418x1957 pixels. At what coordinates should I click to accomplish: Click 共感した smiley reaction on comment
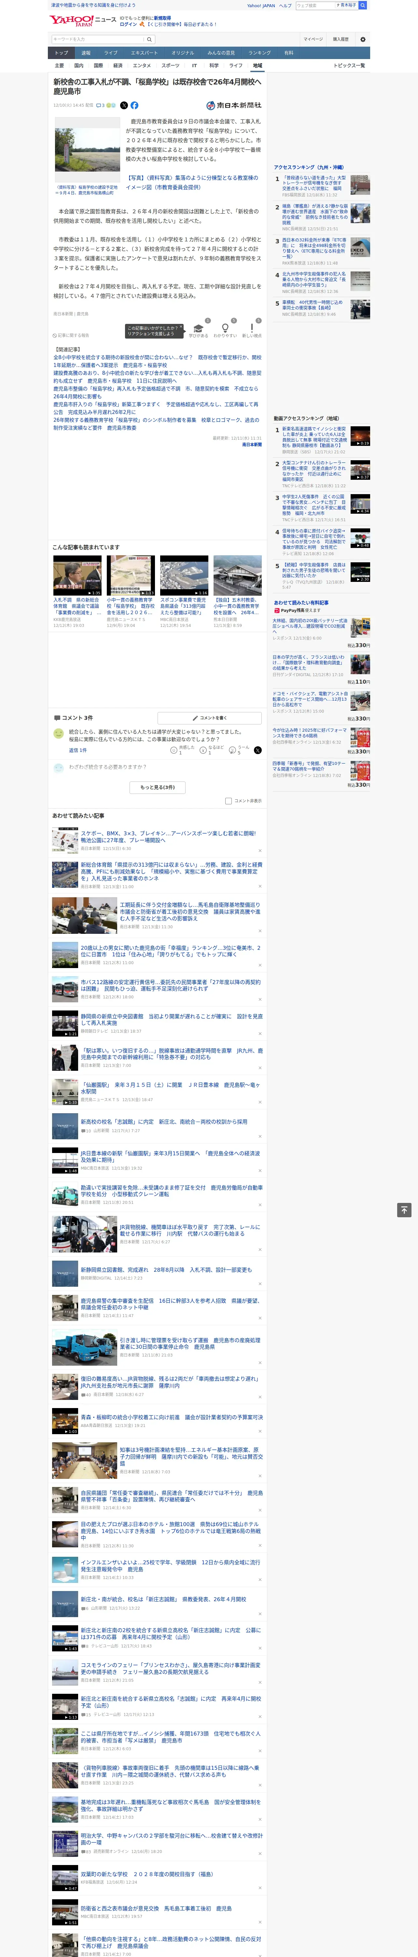coord(182,749)
